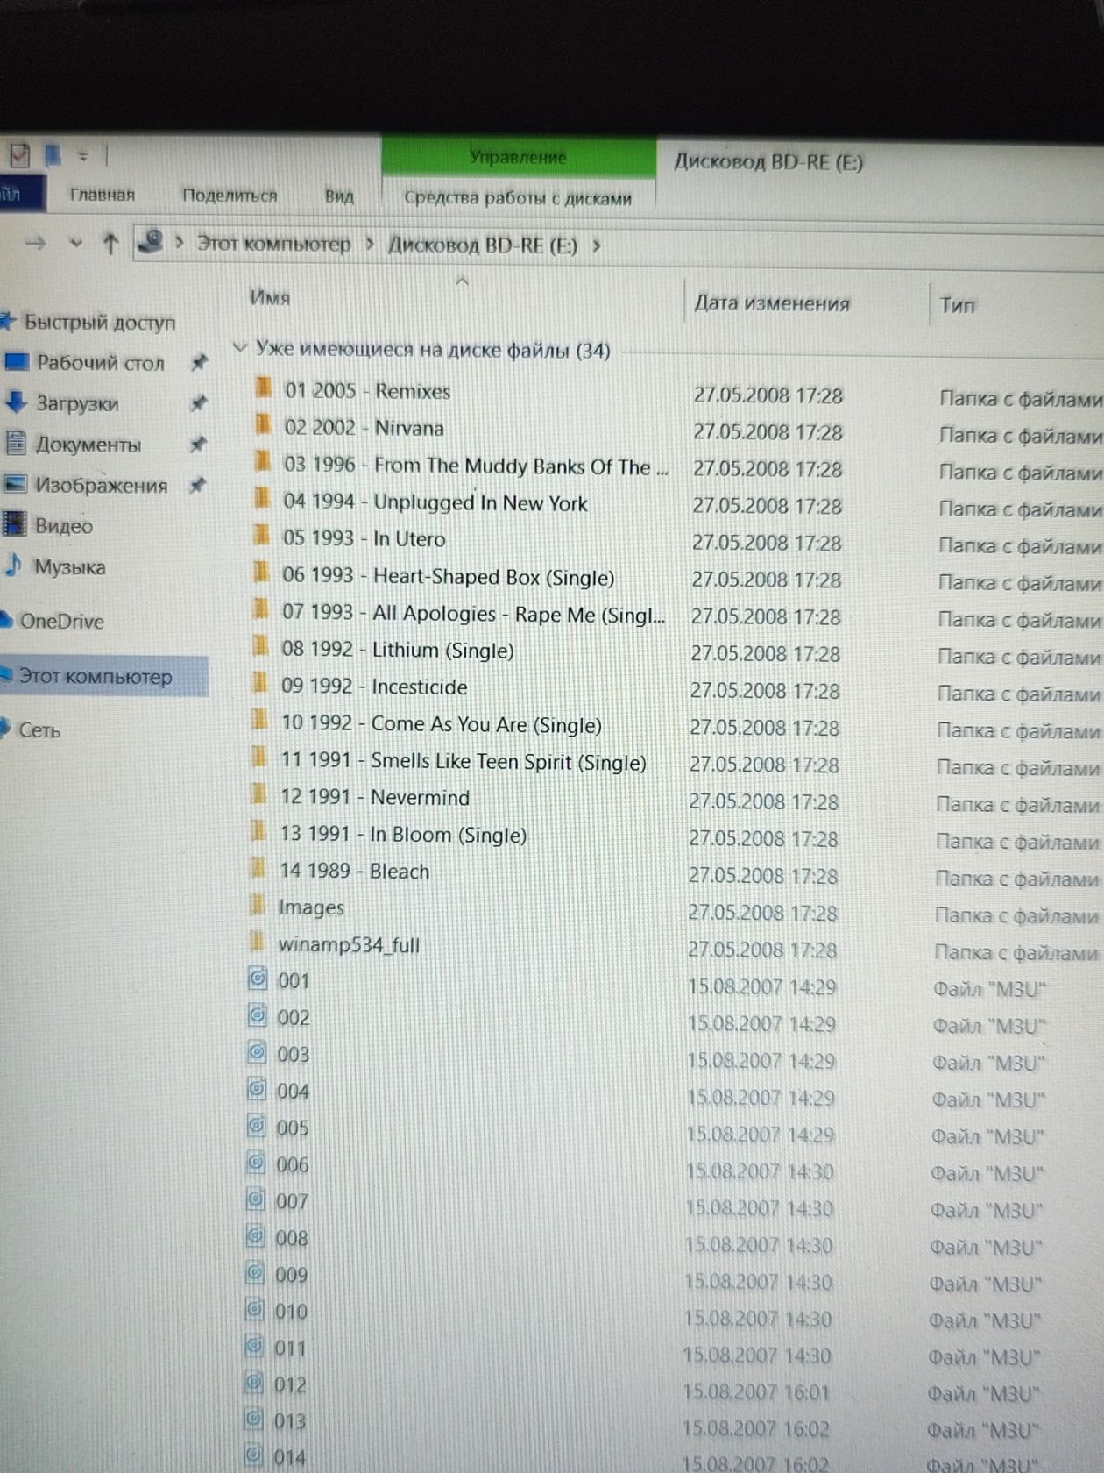Click the Изображения entry in the sidebar

tap(101, 485)
